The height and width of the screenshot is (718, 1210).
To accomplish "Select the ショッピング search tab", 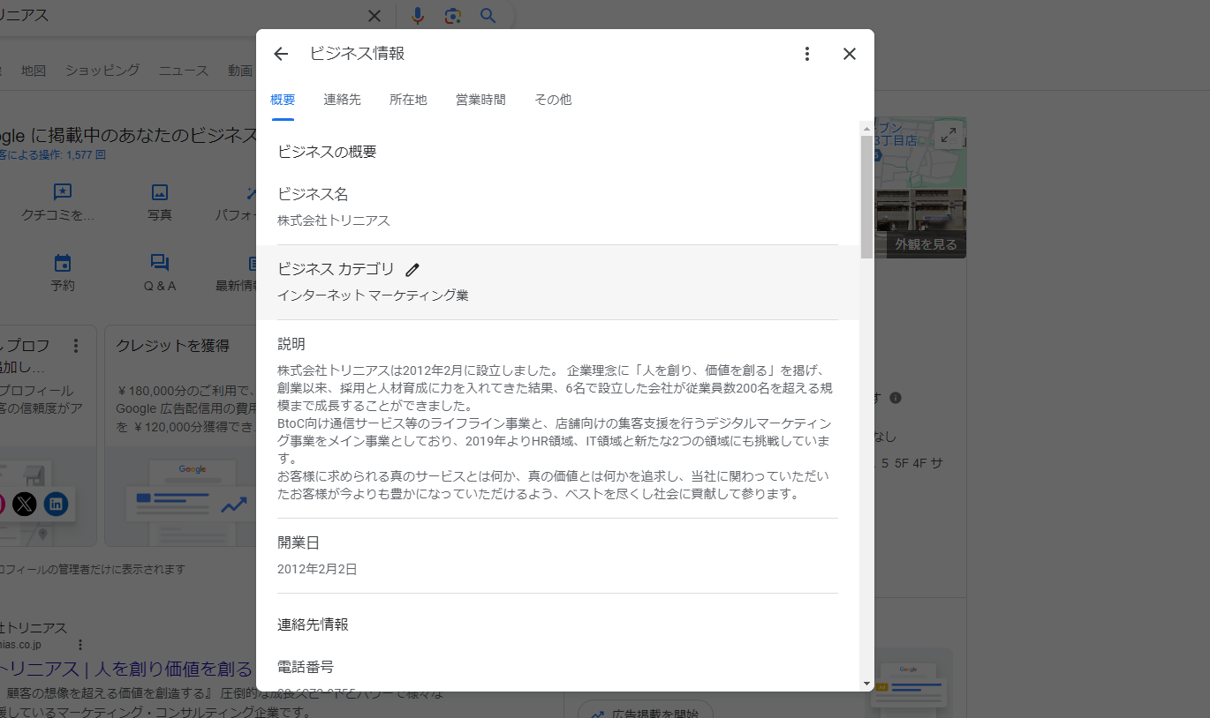I will coord(102,71).
